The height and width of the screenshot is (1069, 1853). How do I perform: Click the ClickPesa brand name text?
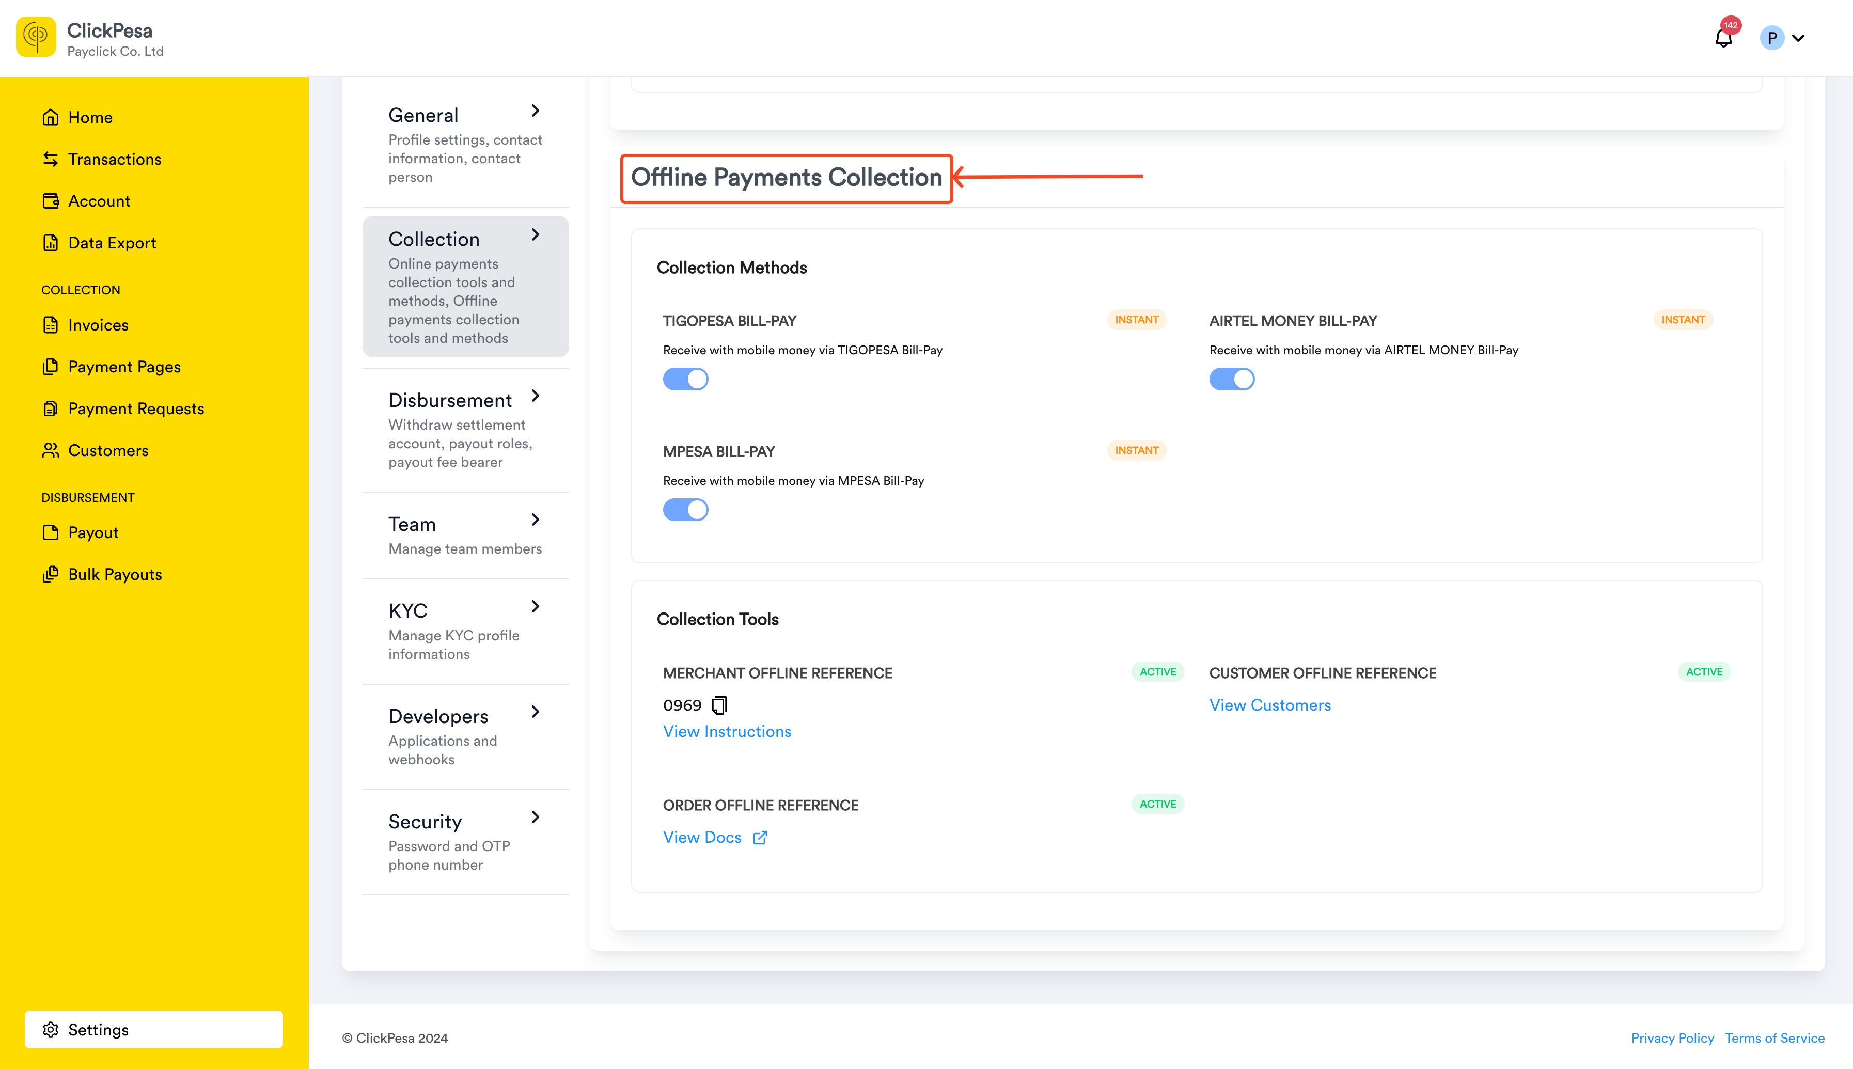point(110,30)
